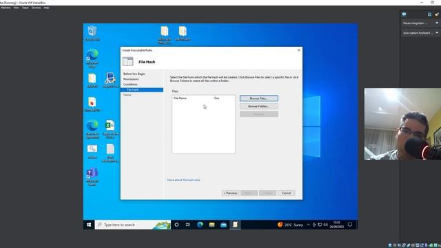
Task: Open Microsoft Store from the taskbar
Action: 223,225
